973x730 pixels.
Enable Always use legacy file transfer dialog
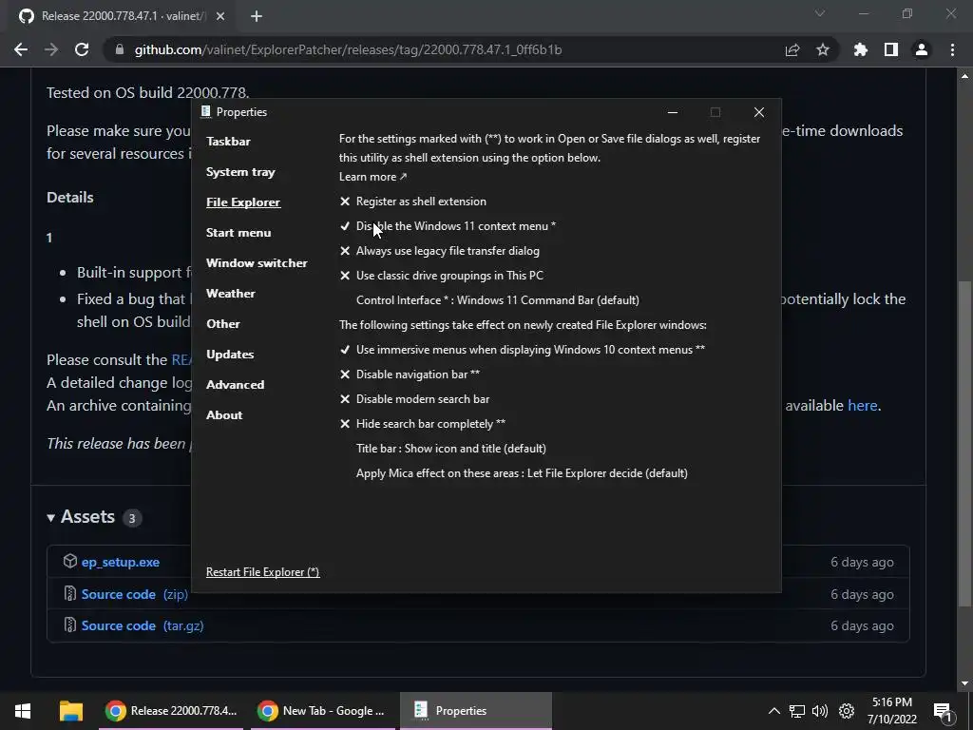pyautogui.click(x=439, y=251)
